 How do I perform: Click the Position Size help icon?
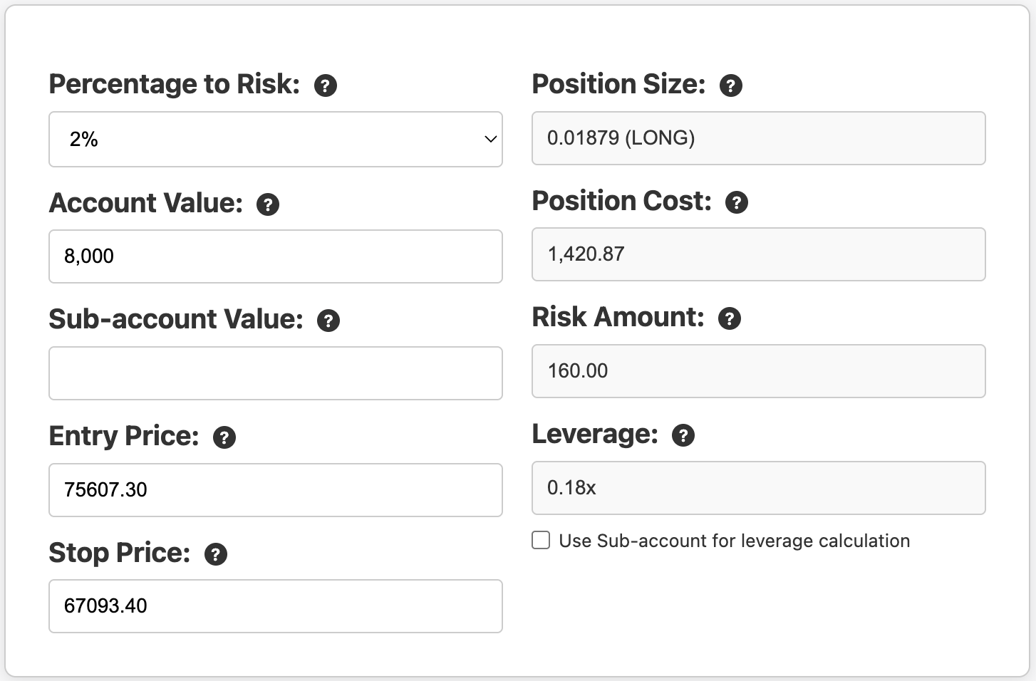731,86
